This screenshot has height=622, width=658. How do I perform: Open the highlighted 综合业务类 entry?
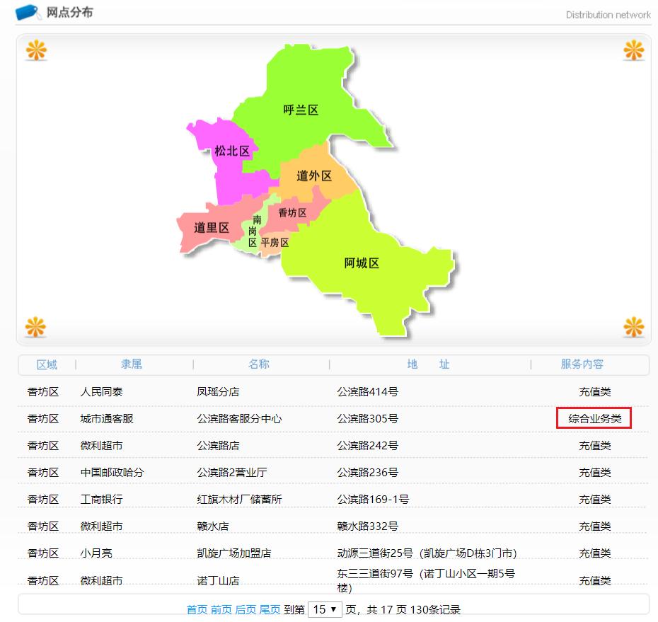(x=594, y=418)
